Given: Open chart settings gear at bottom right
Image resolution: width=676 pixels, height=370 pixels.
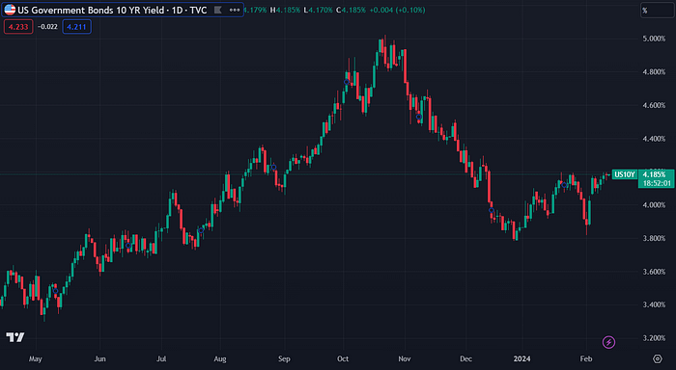Looking at the screenshot, I should click(x=657, y=358).
